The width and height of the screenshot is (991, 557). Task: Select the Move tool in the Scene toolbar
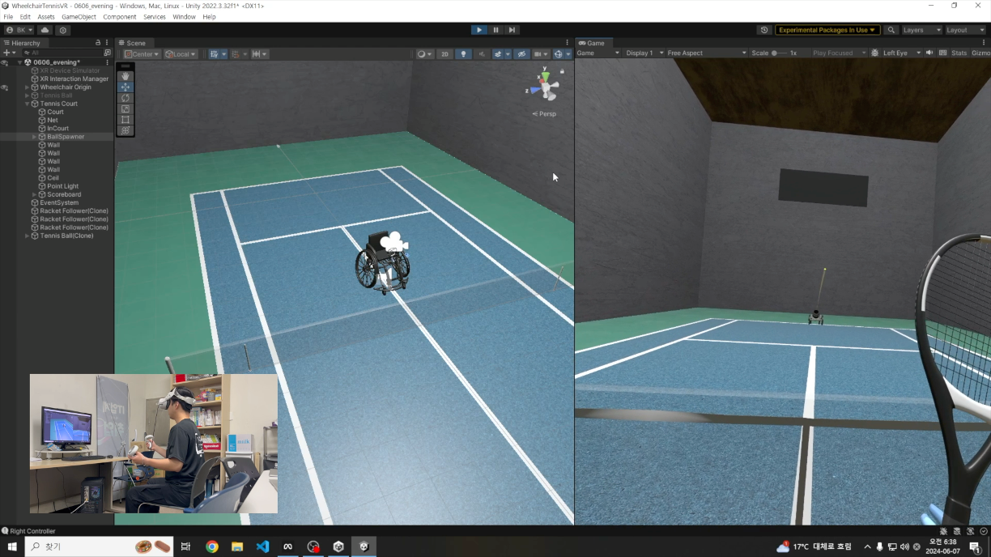click(125, 87)
